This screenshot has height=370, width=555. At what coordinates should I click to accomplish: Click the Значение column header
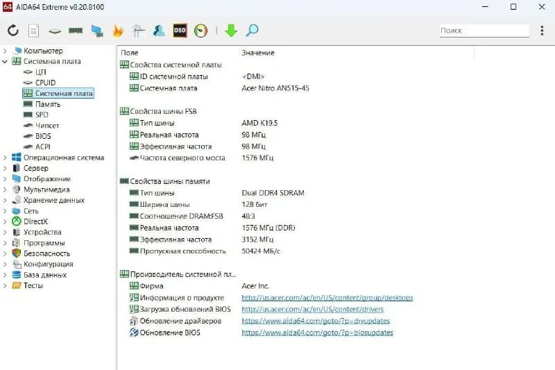click(258, 53)
